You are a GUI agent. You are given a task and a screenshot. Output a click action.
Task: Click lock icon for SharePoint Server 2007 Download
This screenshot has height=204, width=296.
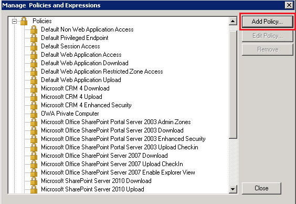point(34,156)
